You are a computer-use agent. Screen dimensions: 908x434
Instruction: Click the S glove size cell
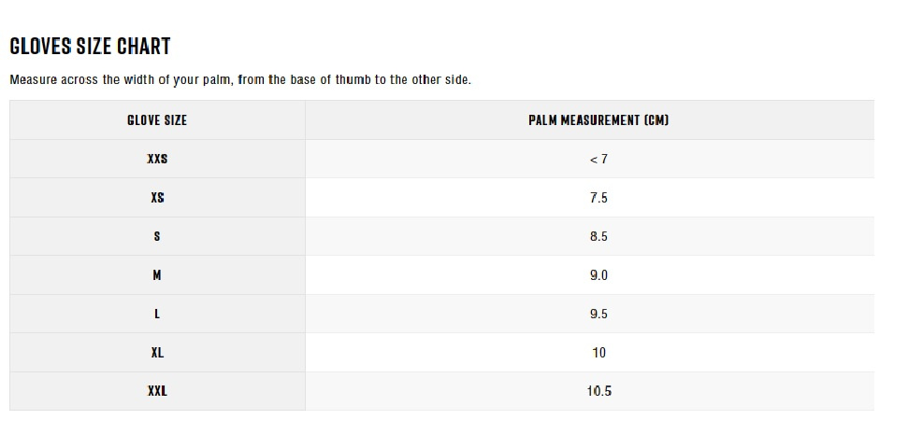[x=157, y=236]
